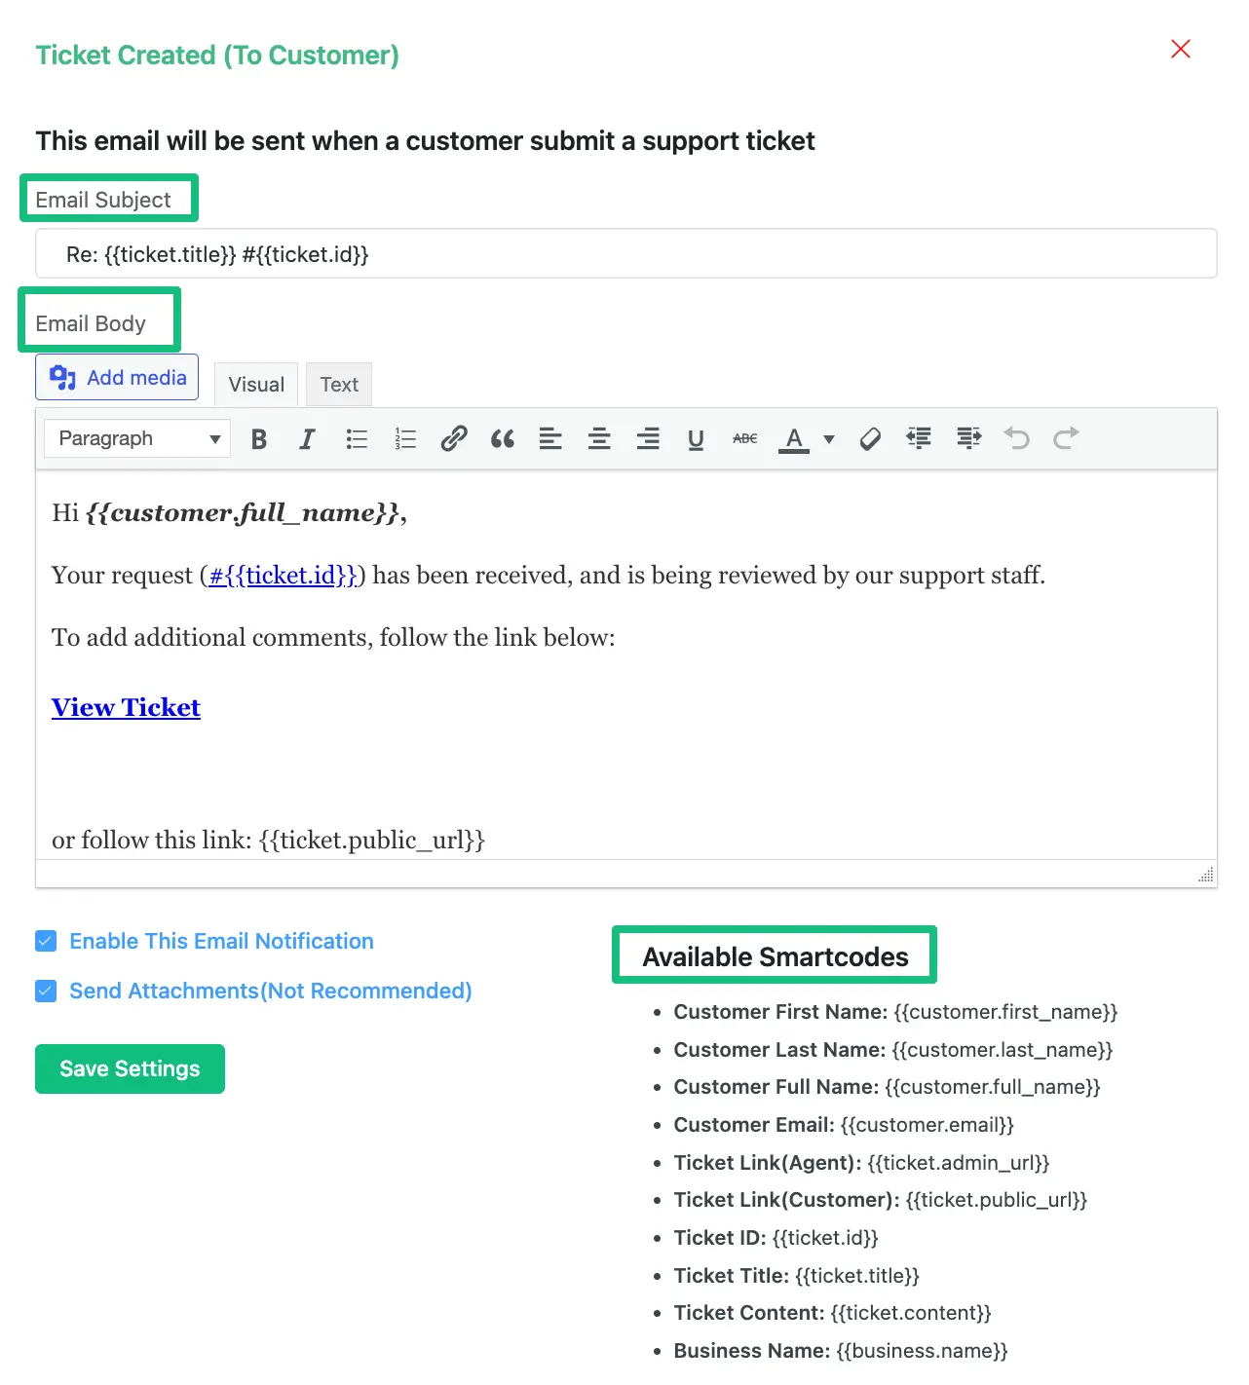Select the Customer Last Name smartcode

[x=893, y=1050]
